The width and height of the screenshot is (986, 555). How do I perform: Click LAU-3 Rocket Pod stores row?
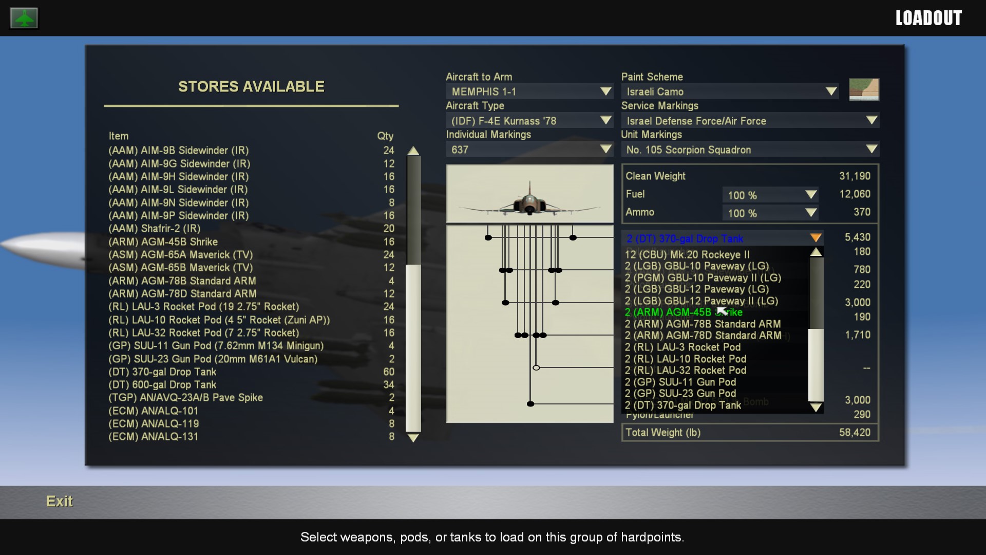tap(251, 307)
